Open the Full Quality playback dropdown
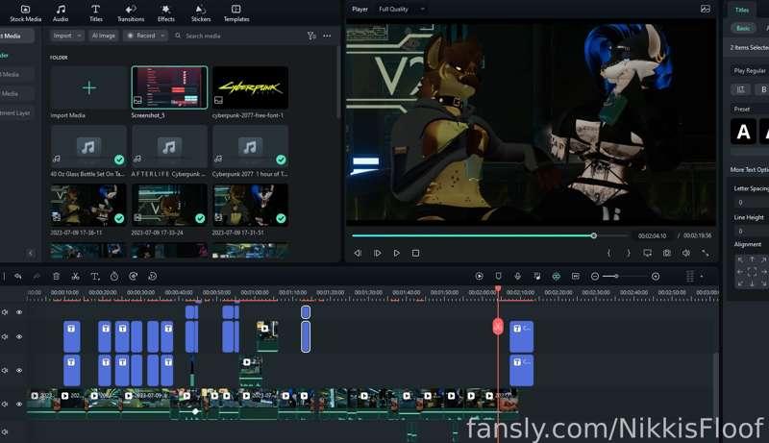 [x=401, y=9]
